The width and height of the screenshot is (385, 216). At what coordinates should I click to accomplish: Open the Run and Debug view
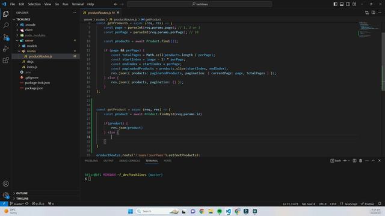[x=5, y=49]
